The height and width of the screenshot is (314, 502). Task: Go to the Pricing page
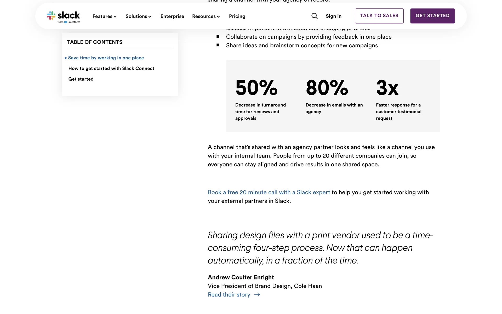[x=237, y=16]
